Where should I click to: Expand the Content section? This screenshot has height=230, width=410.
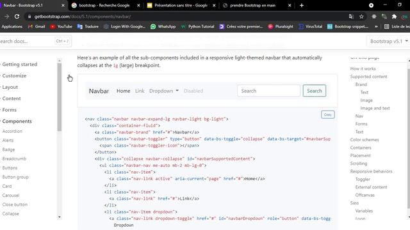(12, 98)
